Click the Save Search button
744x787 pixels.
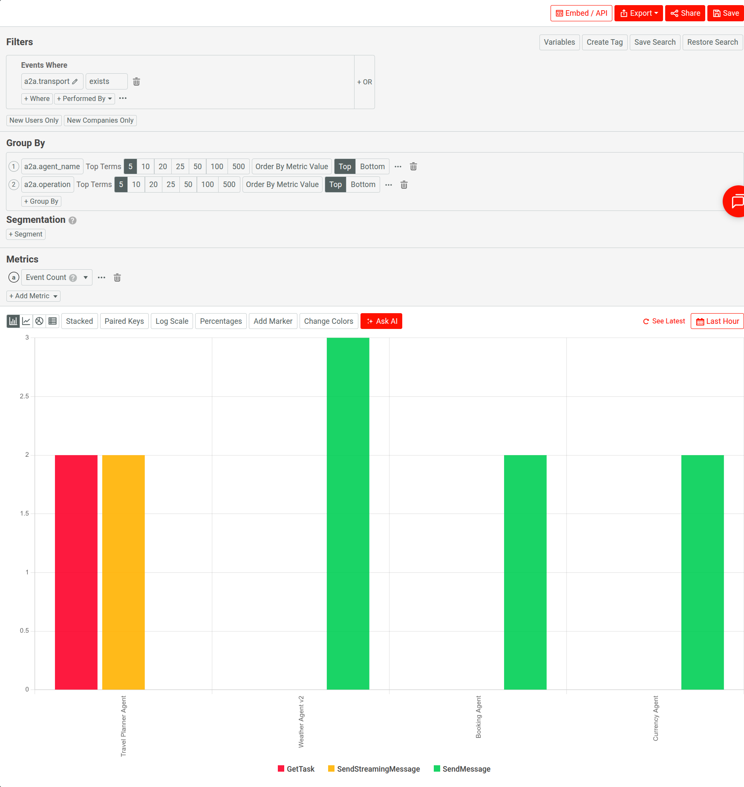(655, 42)
